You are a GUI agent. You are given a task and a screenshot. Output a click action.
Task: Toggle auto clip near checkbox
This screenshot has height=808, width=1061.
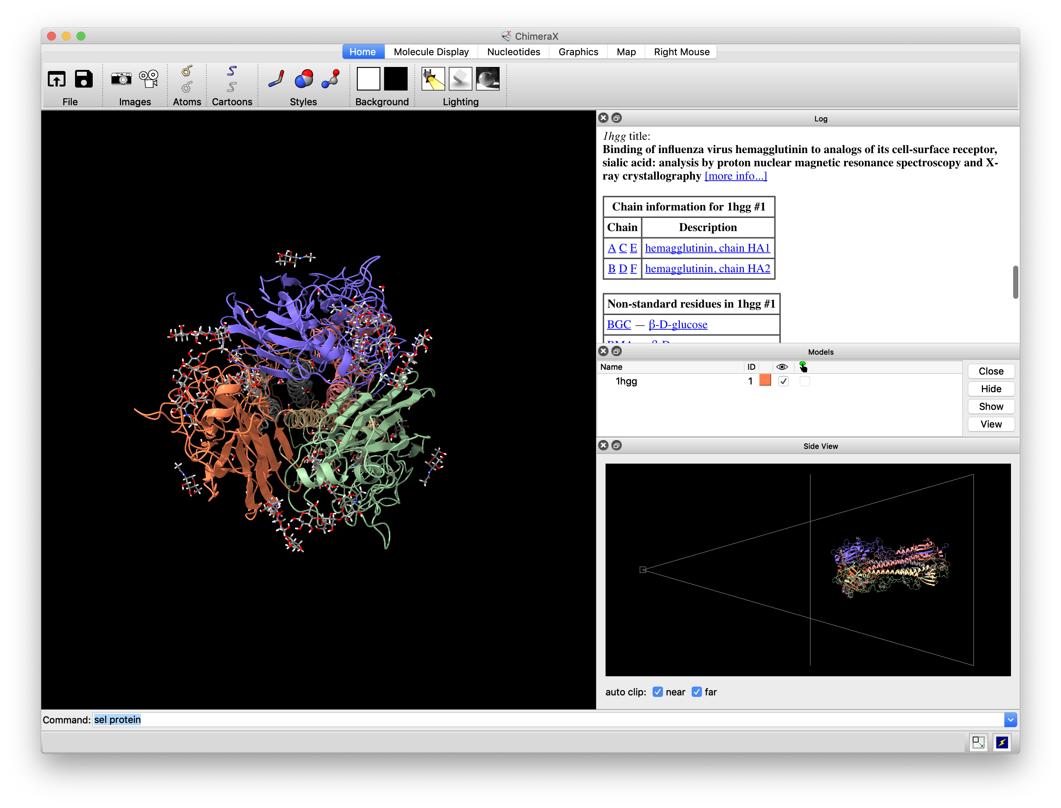tap(657, 692)
